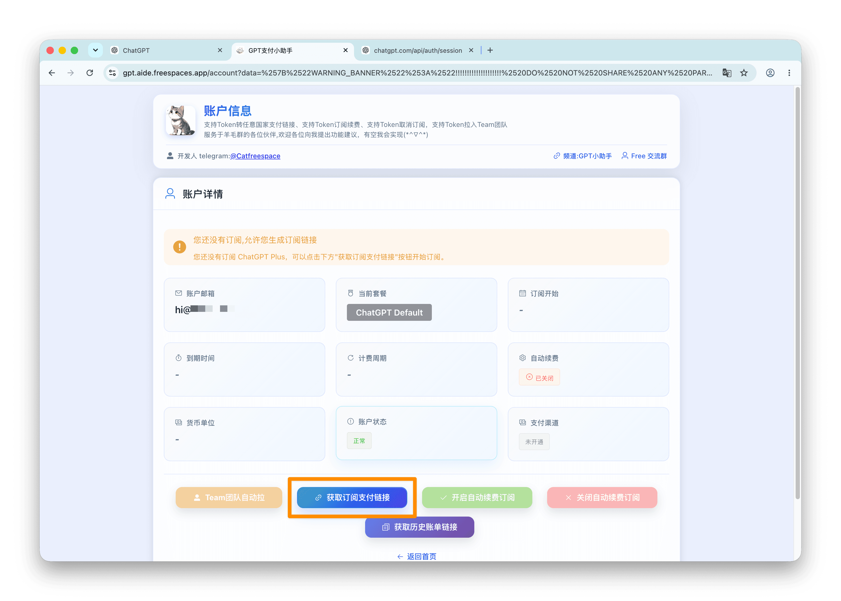The width and height of the screenshot is (841, 601).
Task: Open the browser profile icon
Action: [770, 73]
